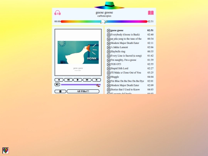This screenshot has width=208, height=156.
Task: Play icon beside I'm Blue Da Ba Dee
Action: (109, 81)
